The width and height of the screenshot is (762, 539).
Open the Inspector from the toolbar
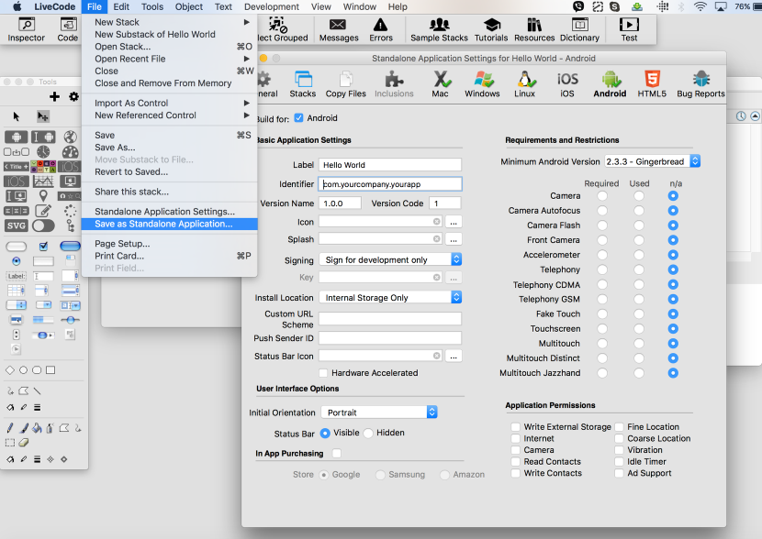pos(27,29)
